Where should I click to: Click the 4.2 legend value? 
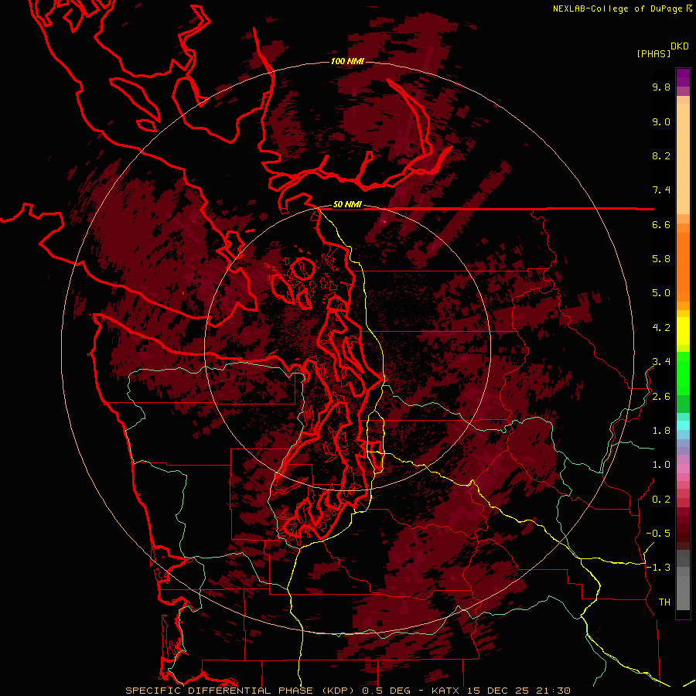coord(661,328)
